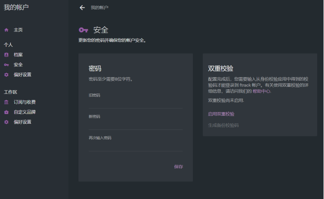Click the briefcase icon beside 自定义品牌
The width and height of the screenshot is (324, 199).
[7, 112]
